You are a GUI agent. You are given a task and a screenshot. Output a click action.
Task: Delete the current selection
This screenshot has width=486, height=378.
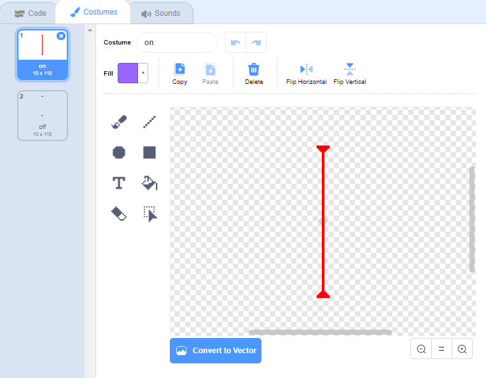(254, 73)
